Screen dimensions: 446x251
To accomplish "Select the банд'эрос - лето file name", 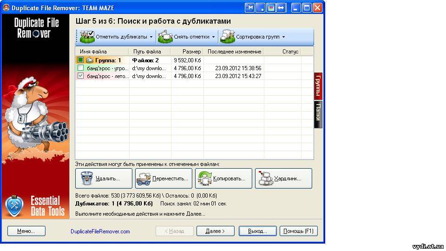I will pyautogui.click(x=107, y=76).
